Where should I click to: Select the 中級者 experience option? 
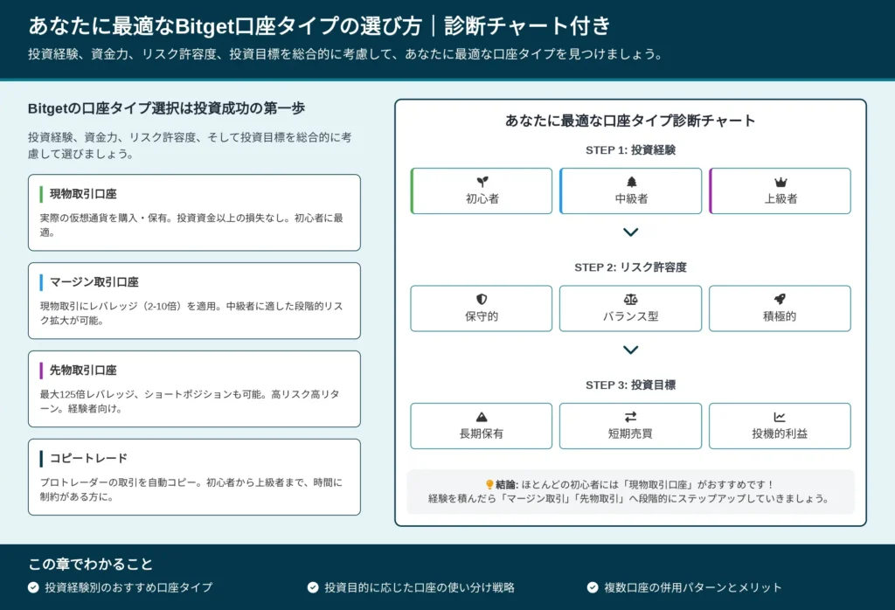point(631,191)
